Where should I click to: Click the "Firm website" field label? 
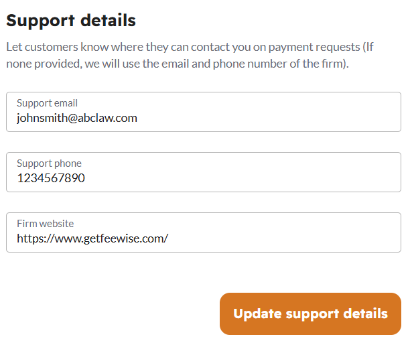[x=45, y=224]
